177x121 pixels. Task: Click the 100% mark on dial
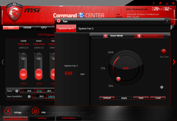[111, 52]
